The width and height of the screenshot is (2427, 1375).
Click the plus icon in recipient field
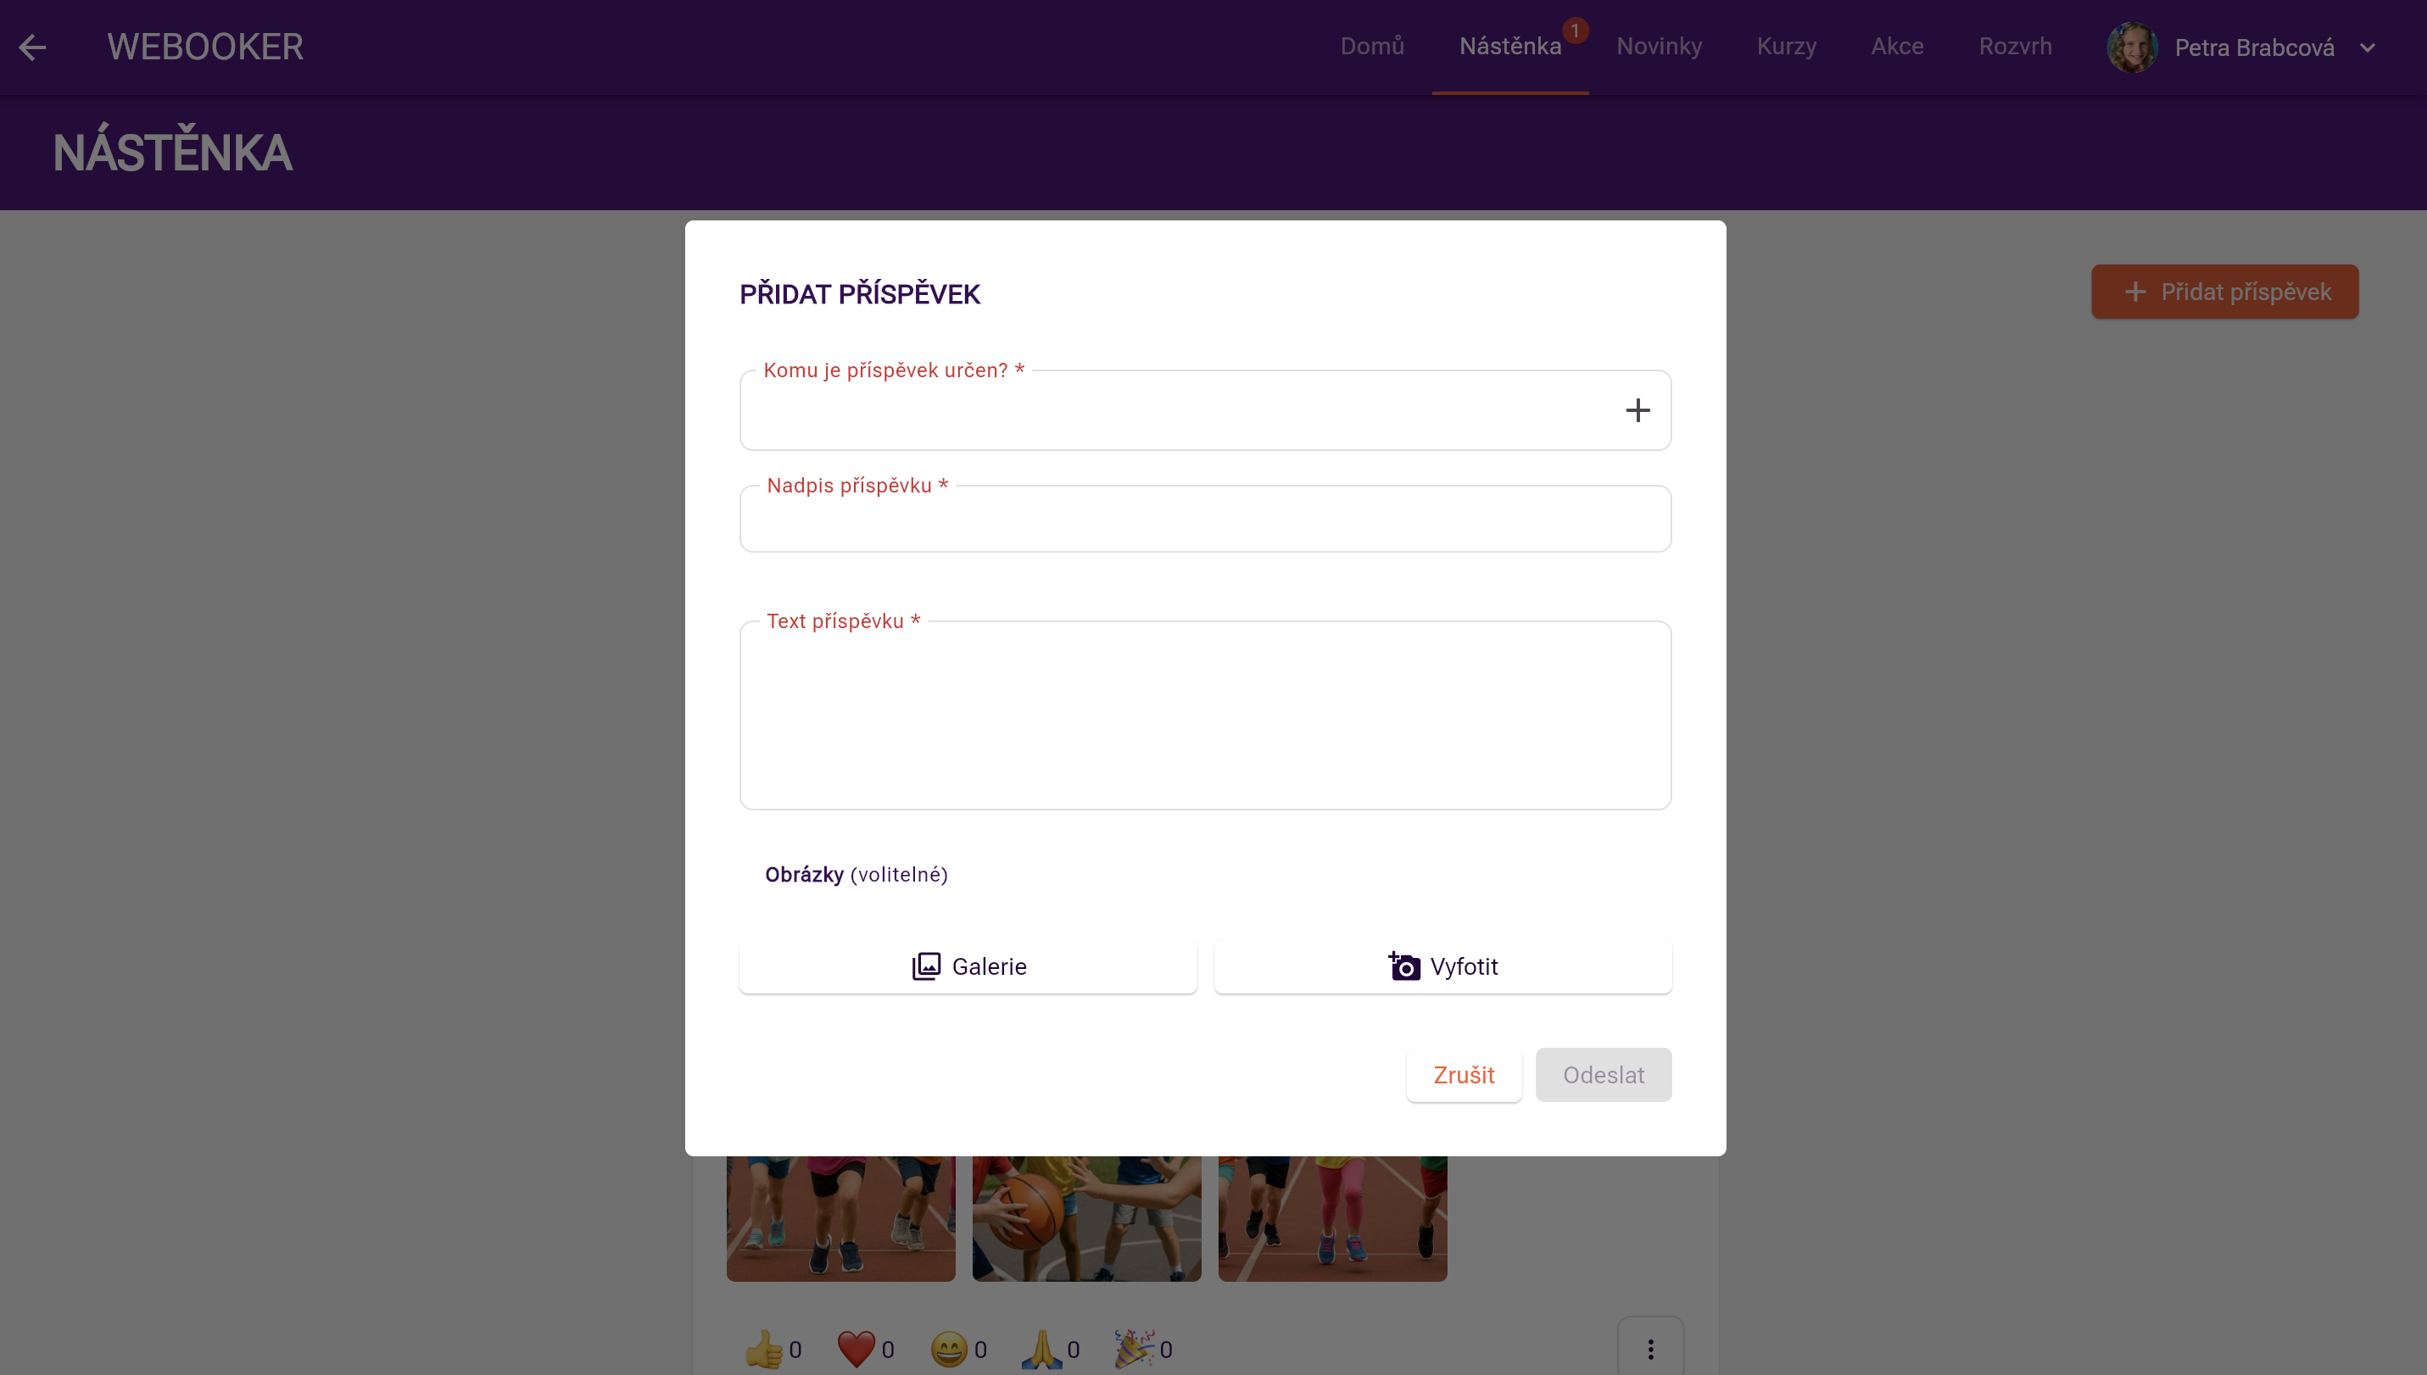tap(1638, 411)
